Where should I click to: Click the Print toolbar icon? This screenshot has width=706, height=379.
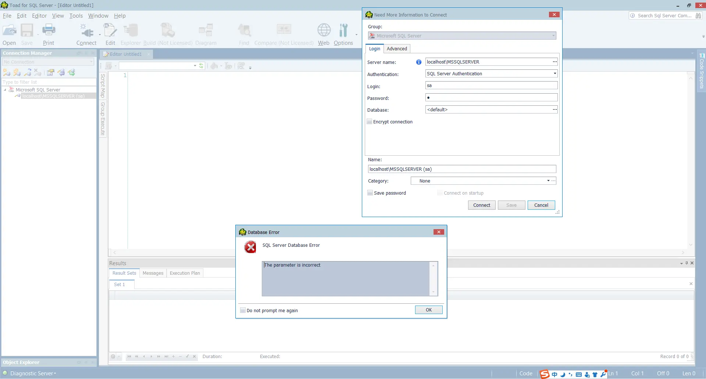click(x=49, y=30)
